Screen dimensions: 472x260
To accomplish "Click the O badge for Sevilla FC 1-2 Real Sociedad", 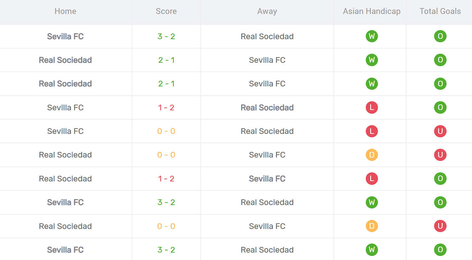I will click(440, 107).
